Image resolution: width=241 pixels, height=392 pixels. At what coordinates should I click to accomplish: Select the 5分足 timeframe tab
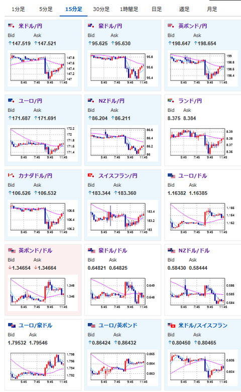click(46, 9)
